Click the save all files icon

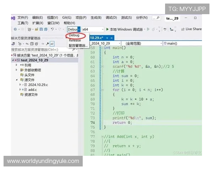coord(46,29)
